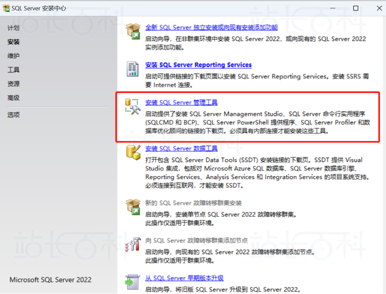Image resolution: width=386 pixels, height=294 pixels.
Task: Minimize the SQL Server 安装中心 window
Action: (332, 8)
